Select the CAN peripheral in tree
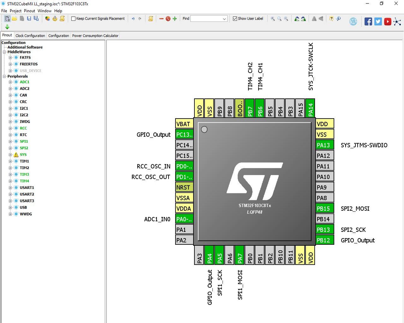Screen dimensions: 404x323 pos(23,95)
